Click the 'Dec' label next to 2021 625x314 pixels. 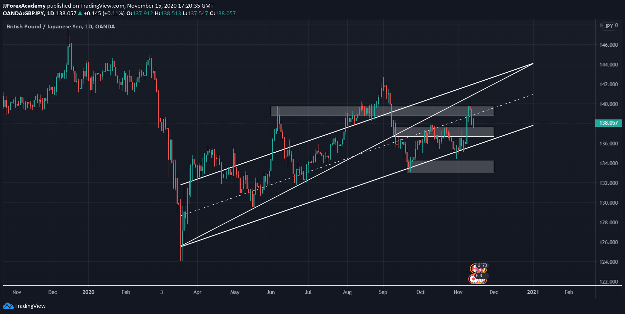point(494,292)
